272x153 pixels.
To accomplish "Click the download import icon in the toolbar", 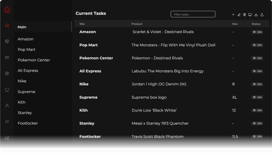I will [x=256, y=15].
